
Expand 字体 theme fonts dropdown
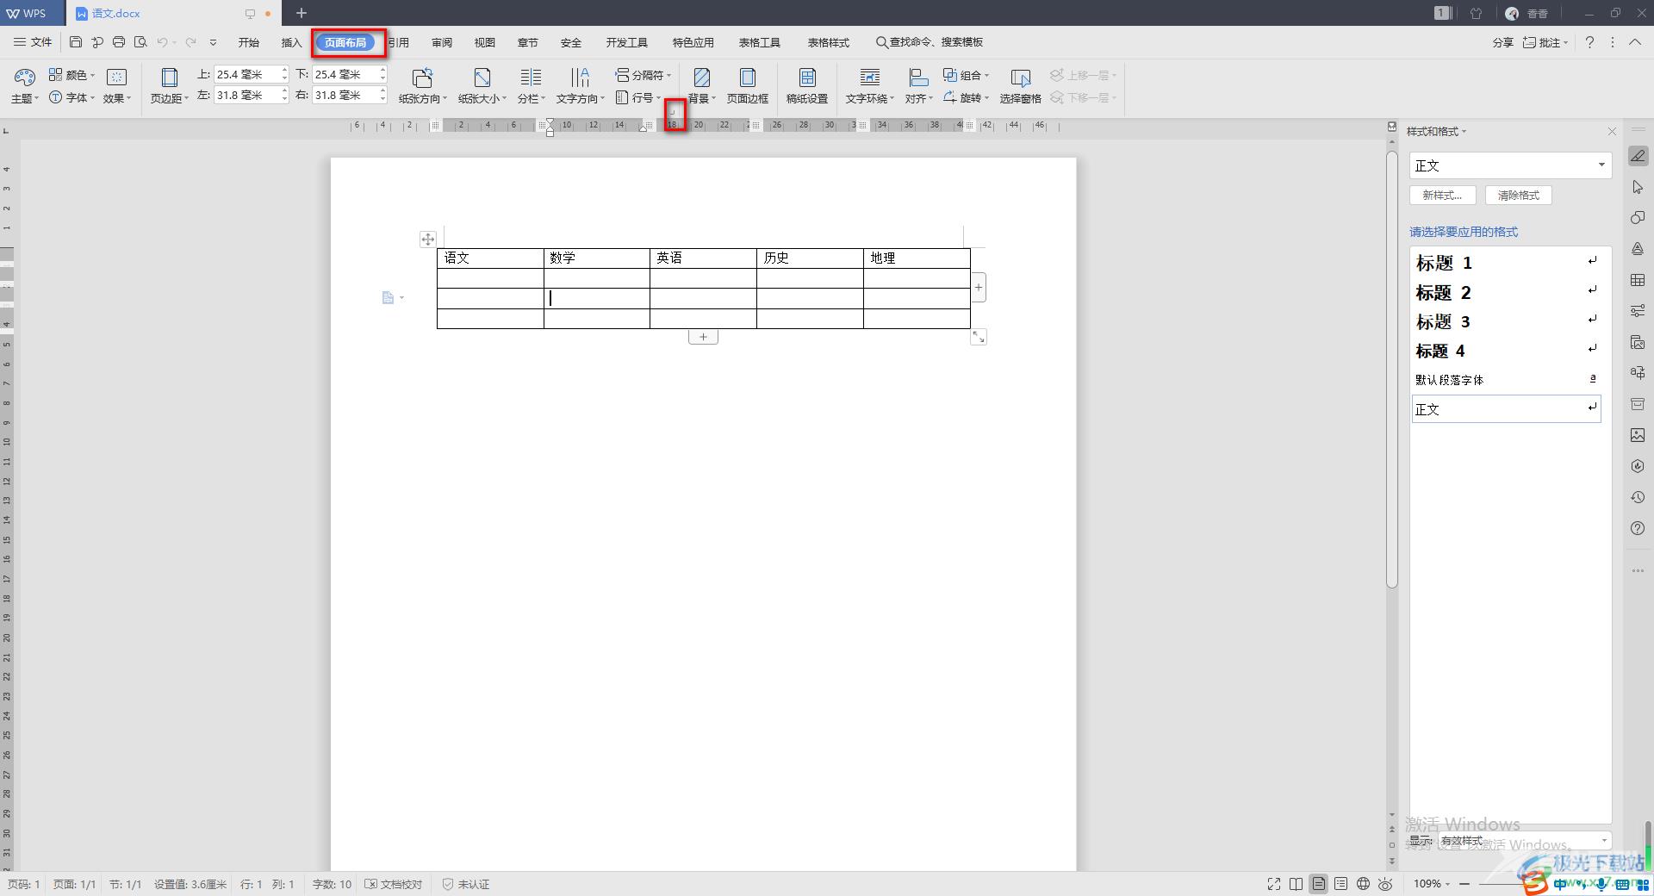(x=72, y=97)
